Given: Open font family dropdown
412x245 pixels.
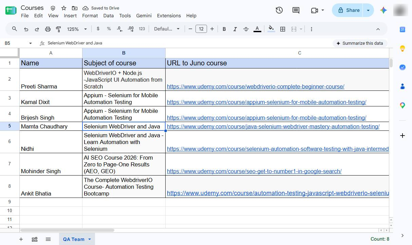Looking at the screenshot, I should coord(167,29).
